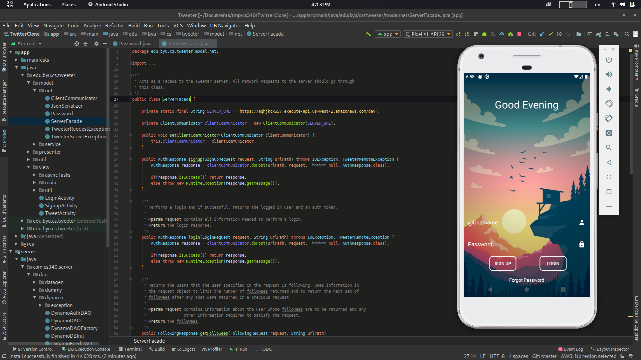Image resolution: width=641 pixels, height=360 pixels.
Task: Open emulator extended controls three dots
Action: [609, 206]
